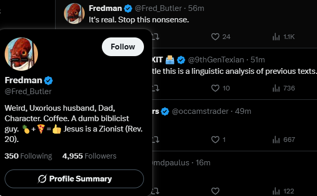Repost the @9thGenTexian reply
The height and width of the screenshot is (196, 317).
point(155,88)
